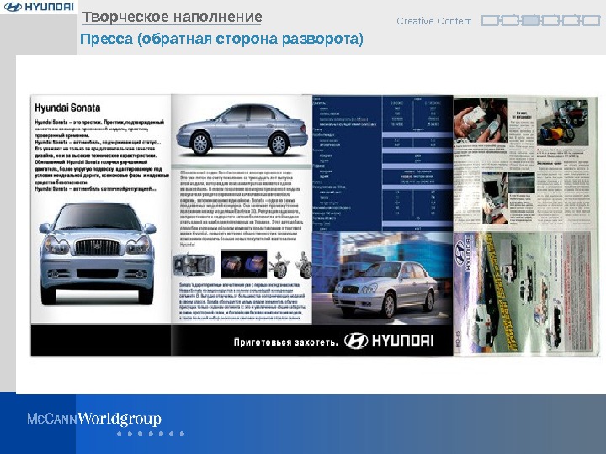Screen dimensions: 606x454
Task: Click the row of dots under Worldgroup
Action: tap(151, 434)
